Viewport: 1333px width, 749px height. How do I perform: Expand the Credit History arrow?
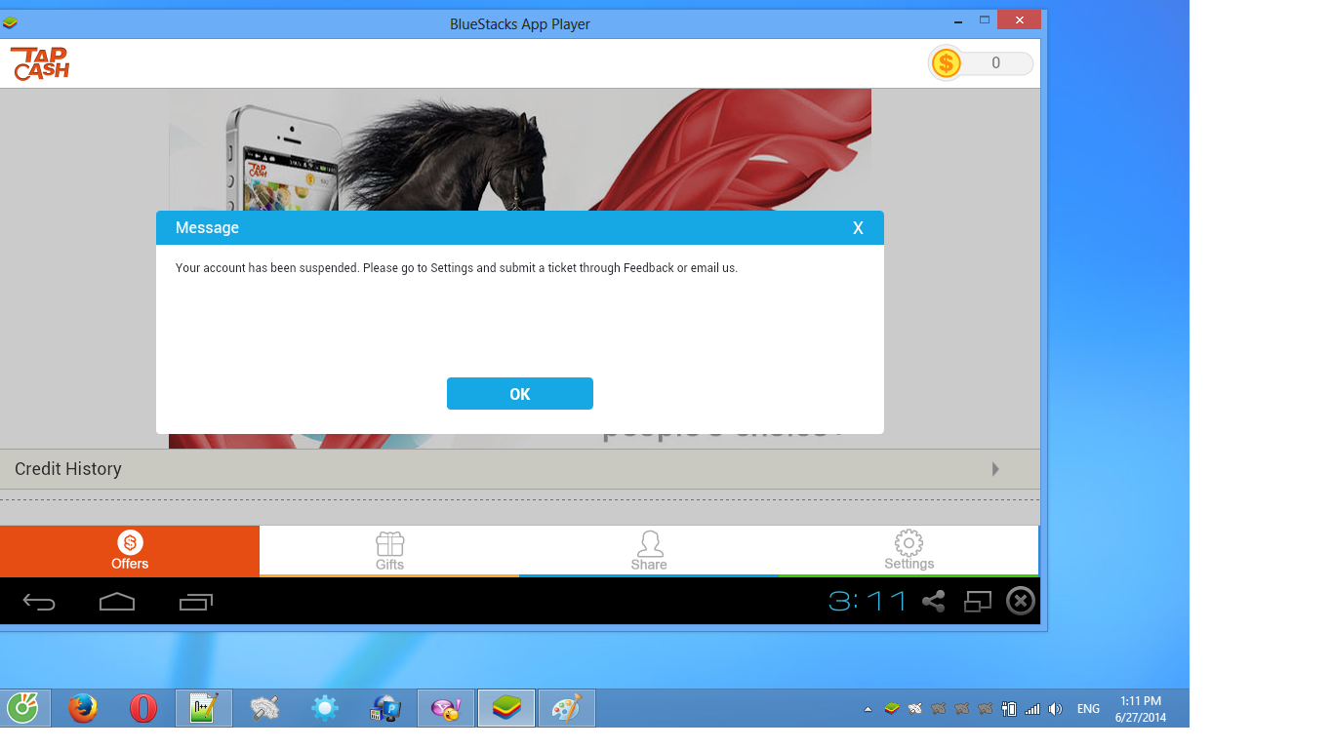(x=995, y=469)
